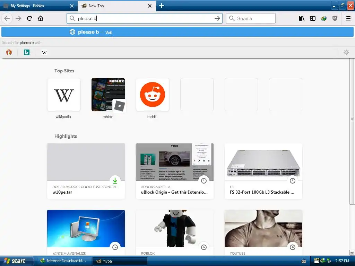Open the FS 32-Port 100Gb switch highlight
Viewport: 355px width, 266px height.
click(263, 171)
